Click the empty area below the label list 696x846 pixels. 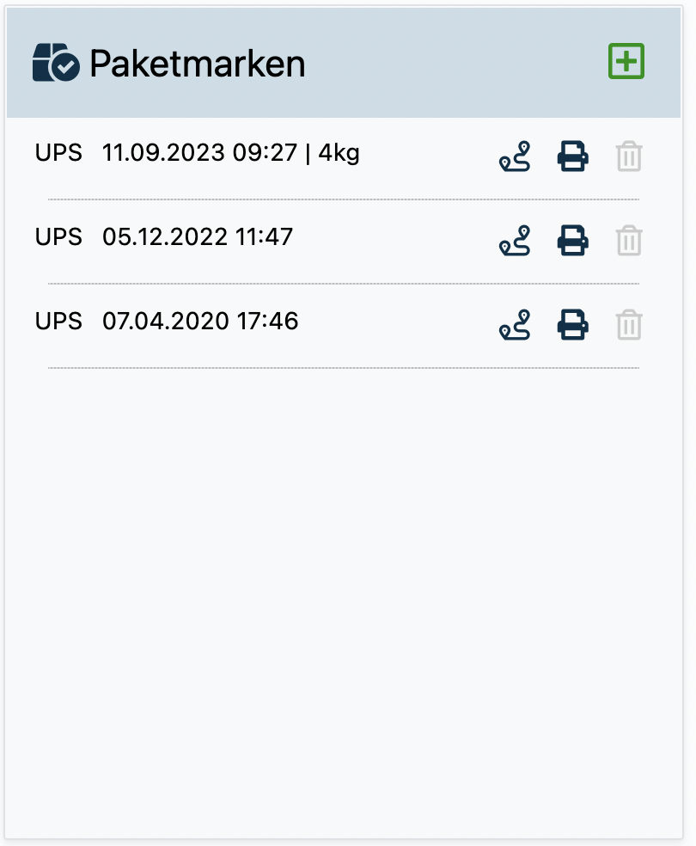click(344, 602)
